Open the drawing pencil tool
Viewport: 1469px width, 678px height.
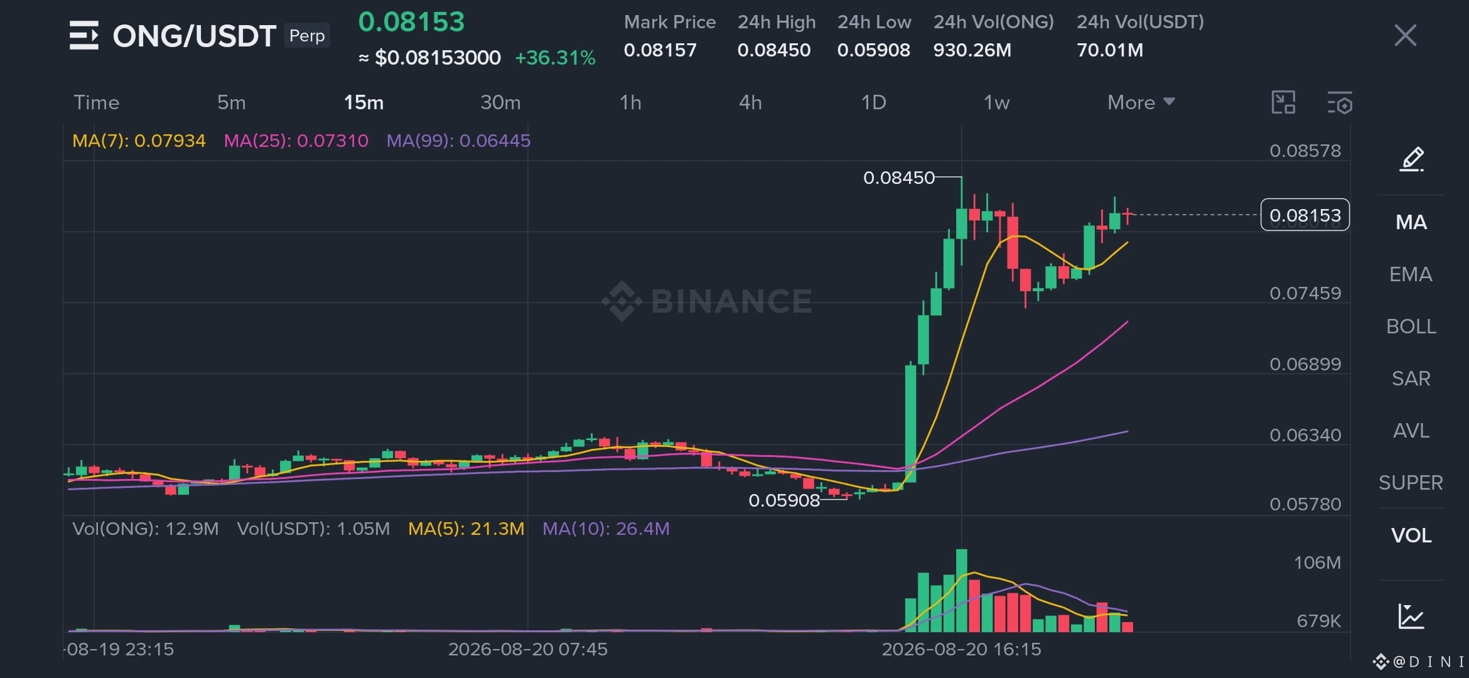pos(1412,159)
